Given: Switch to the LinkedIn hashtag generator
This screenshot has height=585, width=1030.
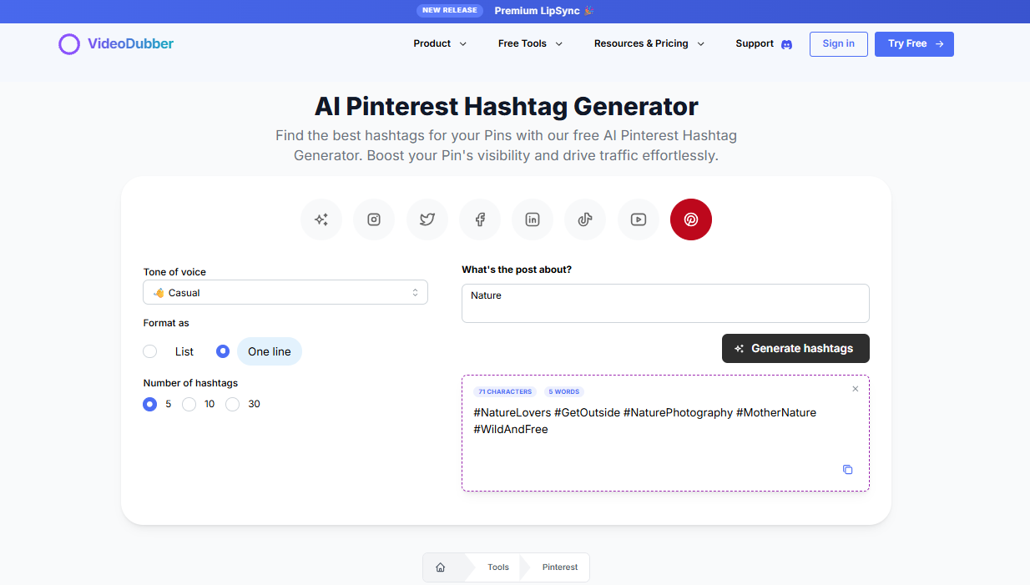Looking at the screenshot, I should point(533,219).
